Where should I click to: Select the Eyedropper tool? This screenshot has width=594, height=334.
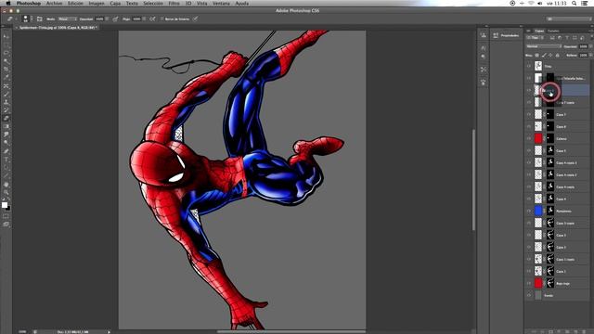(x=6, y=78)
